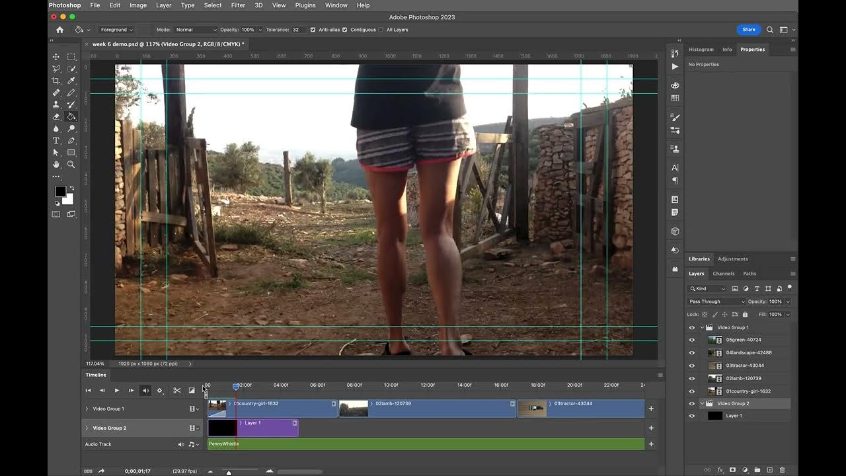Switch to the Adjustments tab
The image size is (846, 476).
[733, 259]
